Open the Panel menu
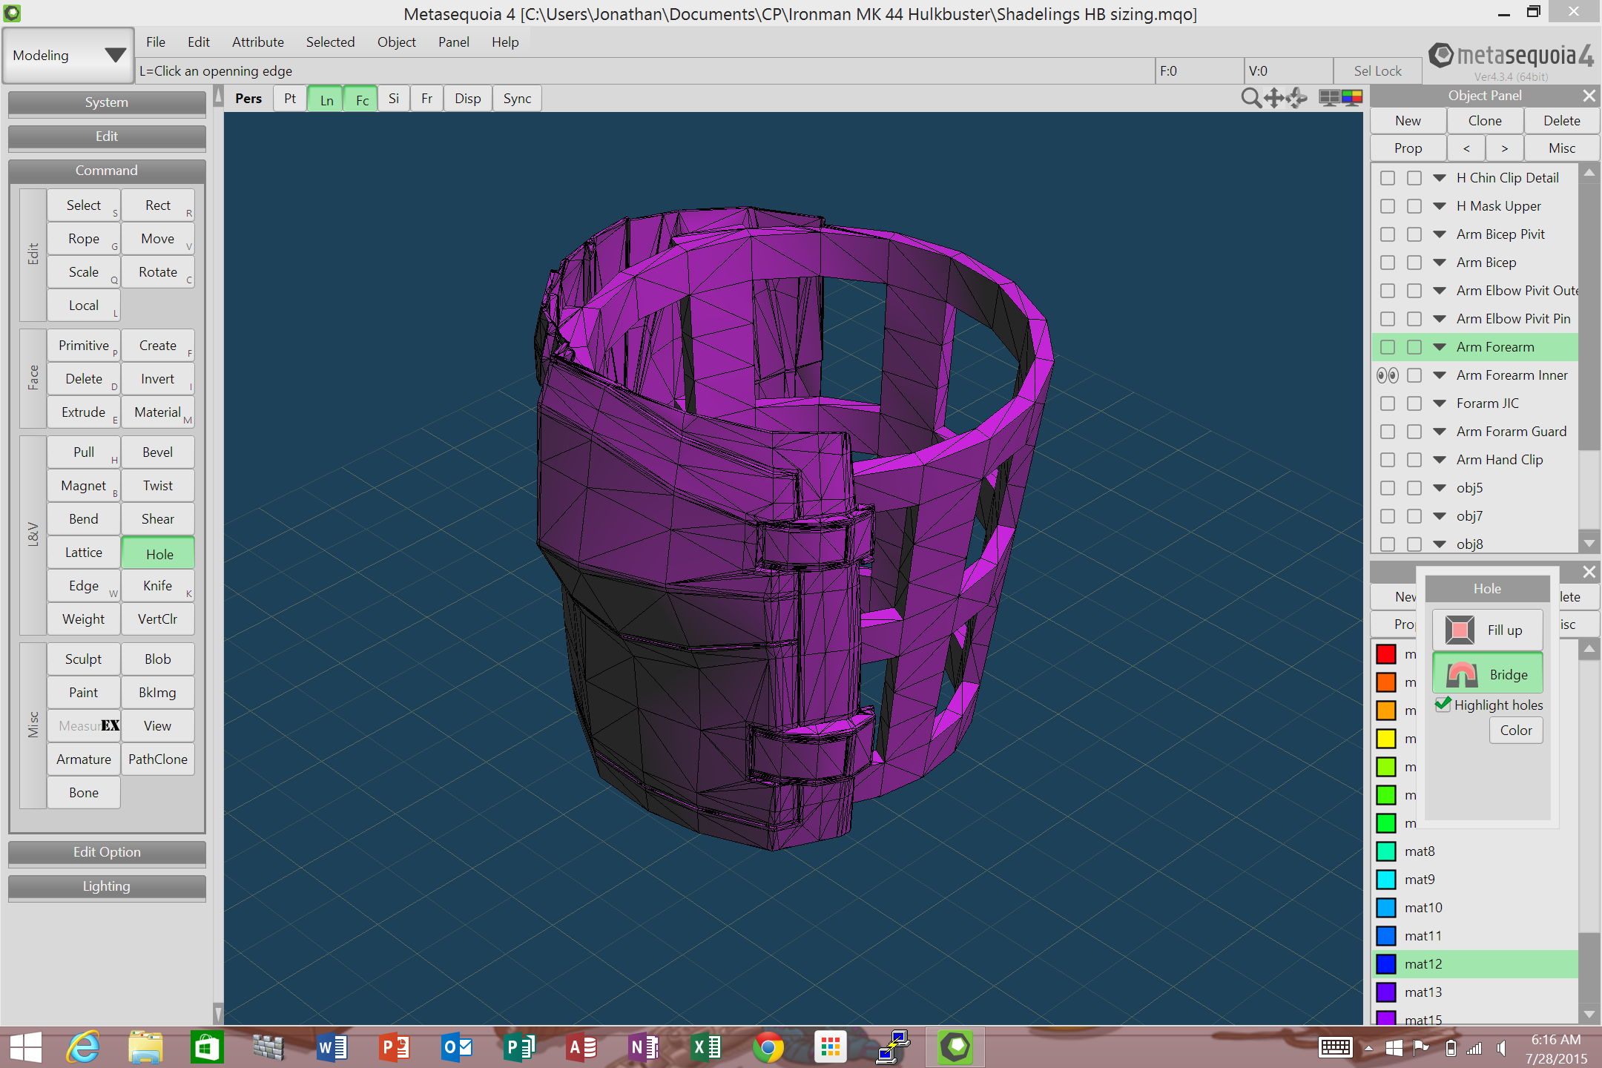Screen dimensions: 1602x1068 point(453,42)
